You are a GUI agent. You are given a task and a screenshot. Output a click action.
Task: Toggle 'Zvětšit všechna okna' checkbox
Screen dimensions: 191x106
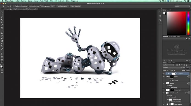[x=28, y=6]
